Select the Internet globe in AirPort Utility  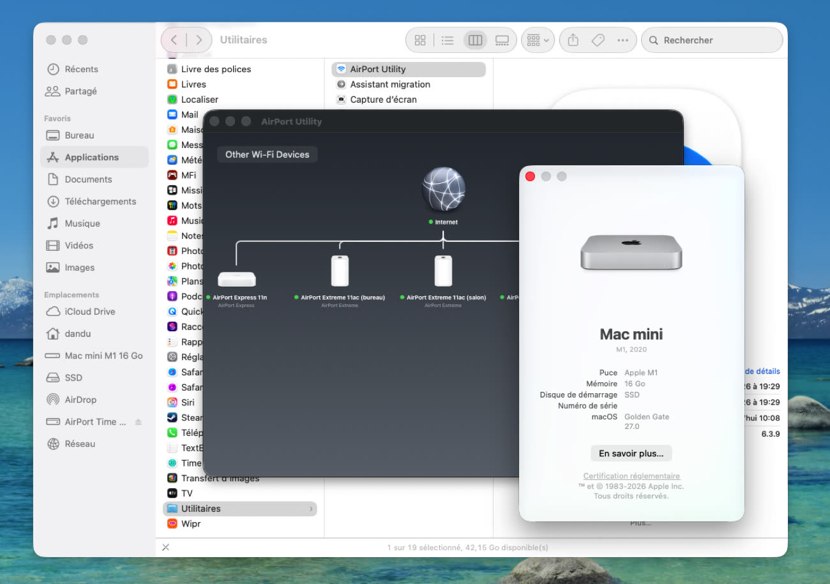click(x=443, y=189)
